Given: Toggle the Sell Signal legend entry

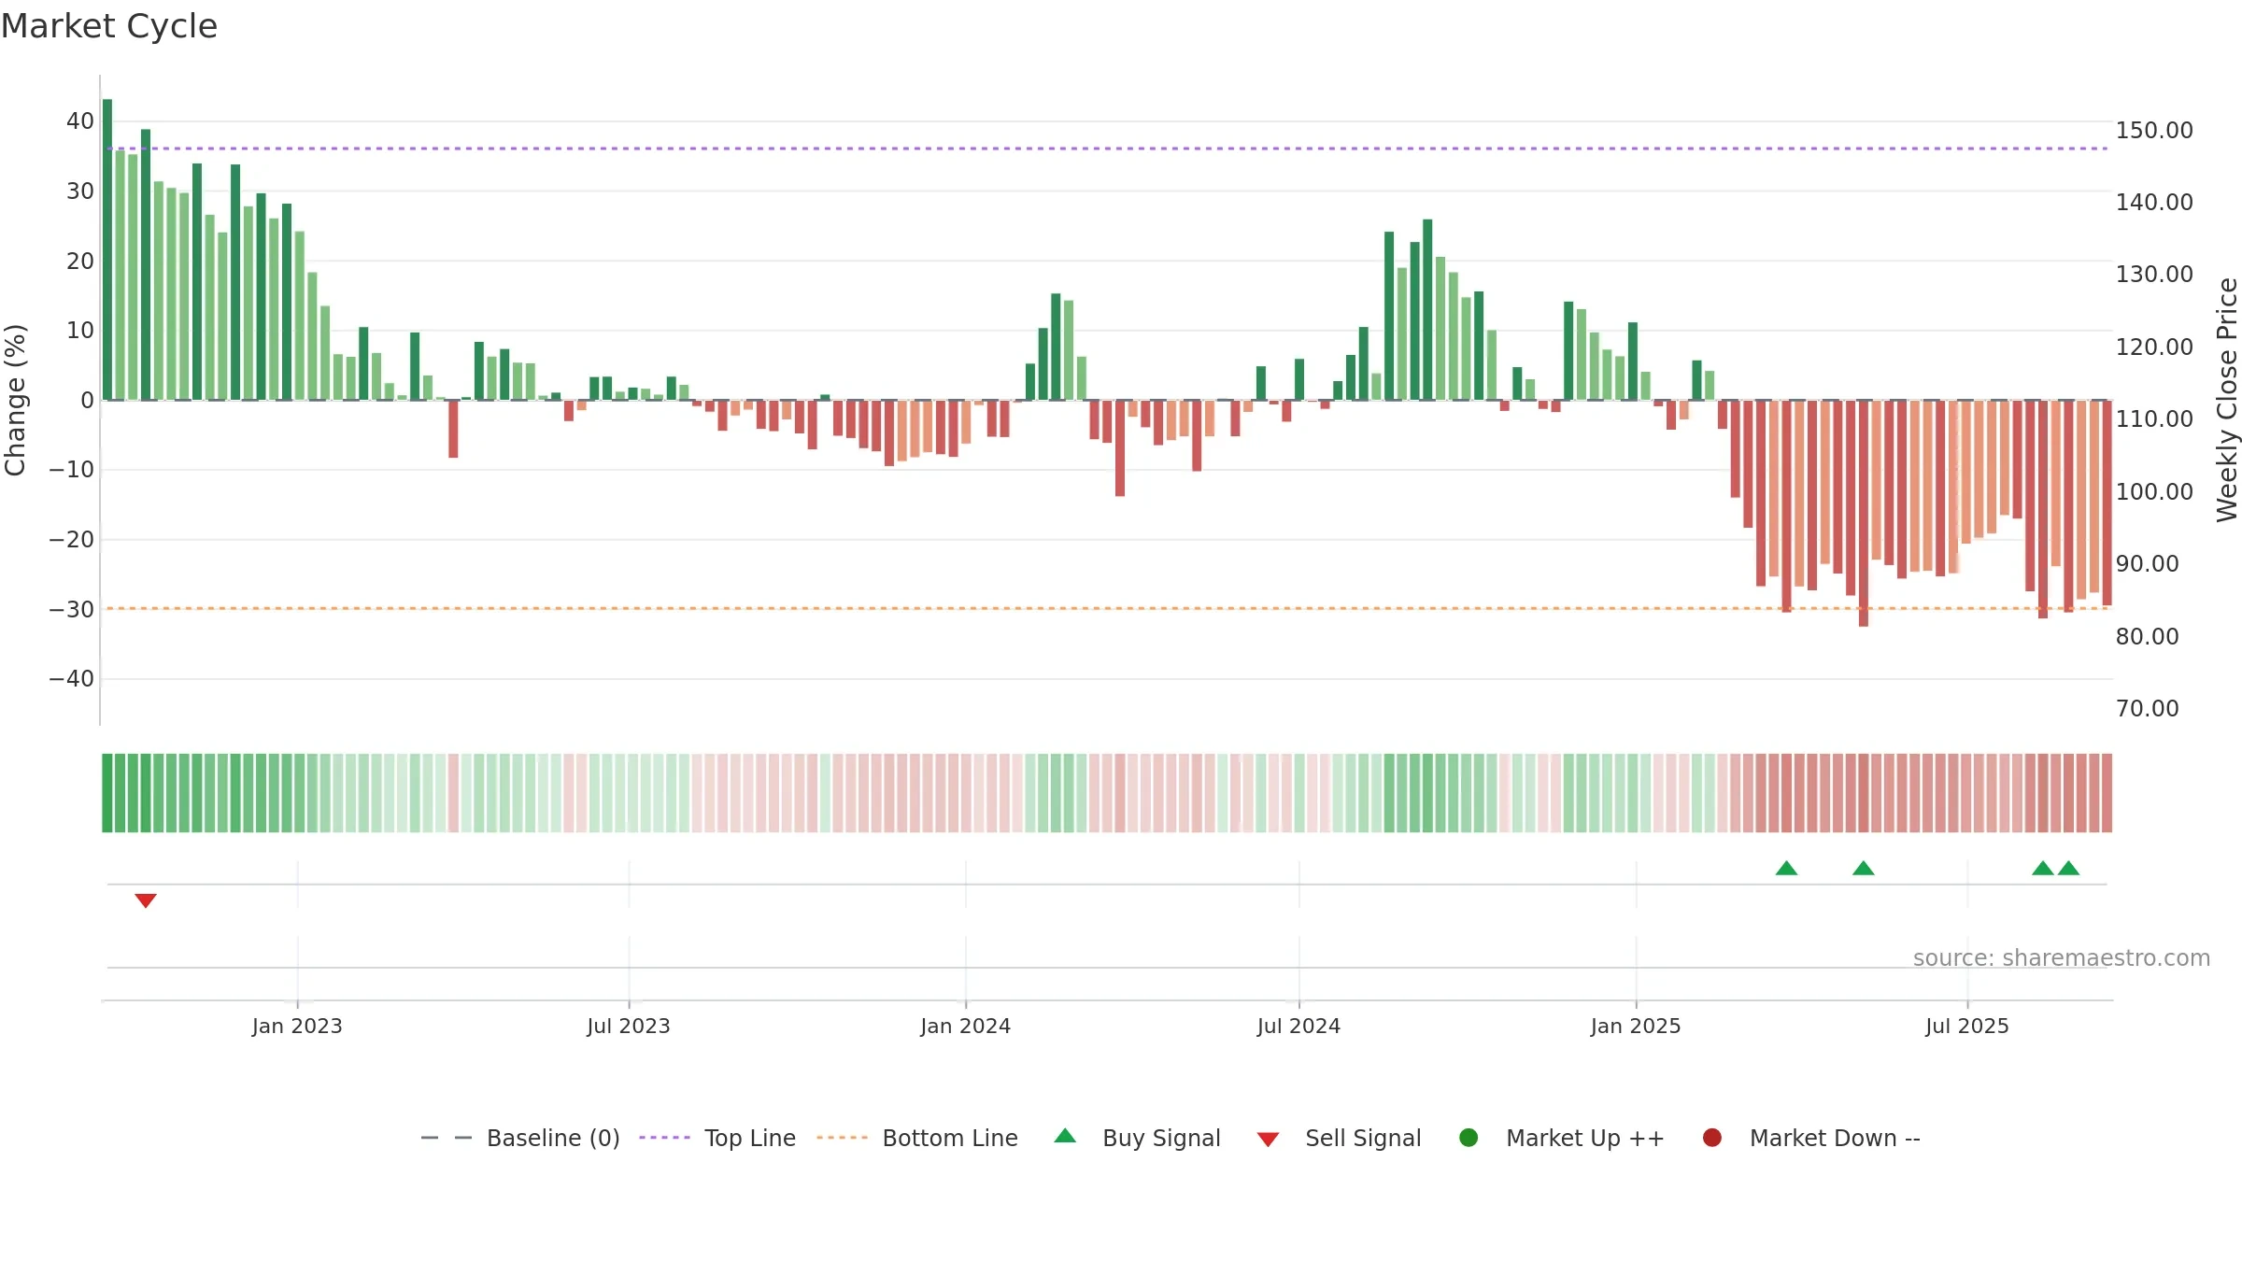Looking at the screenshot, I should 1339,1138.
